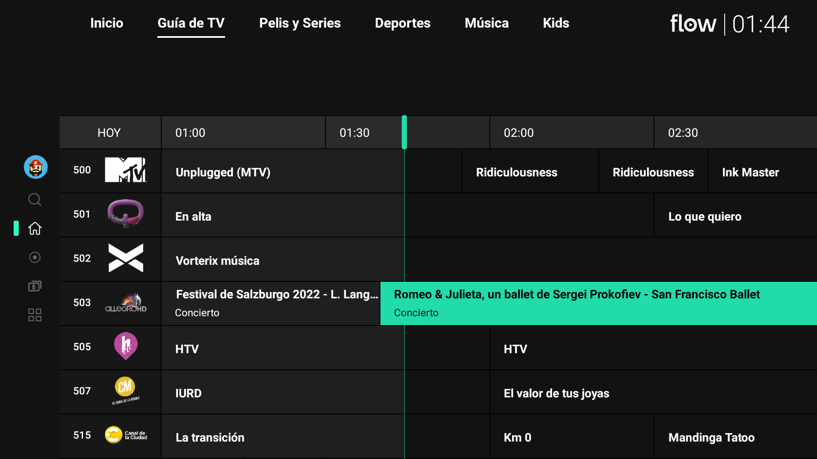Select the home icon in sidebar
The height and width of the screenshot is (459, 817).
pos(35,228)
